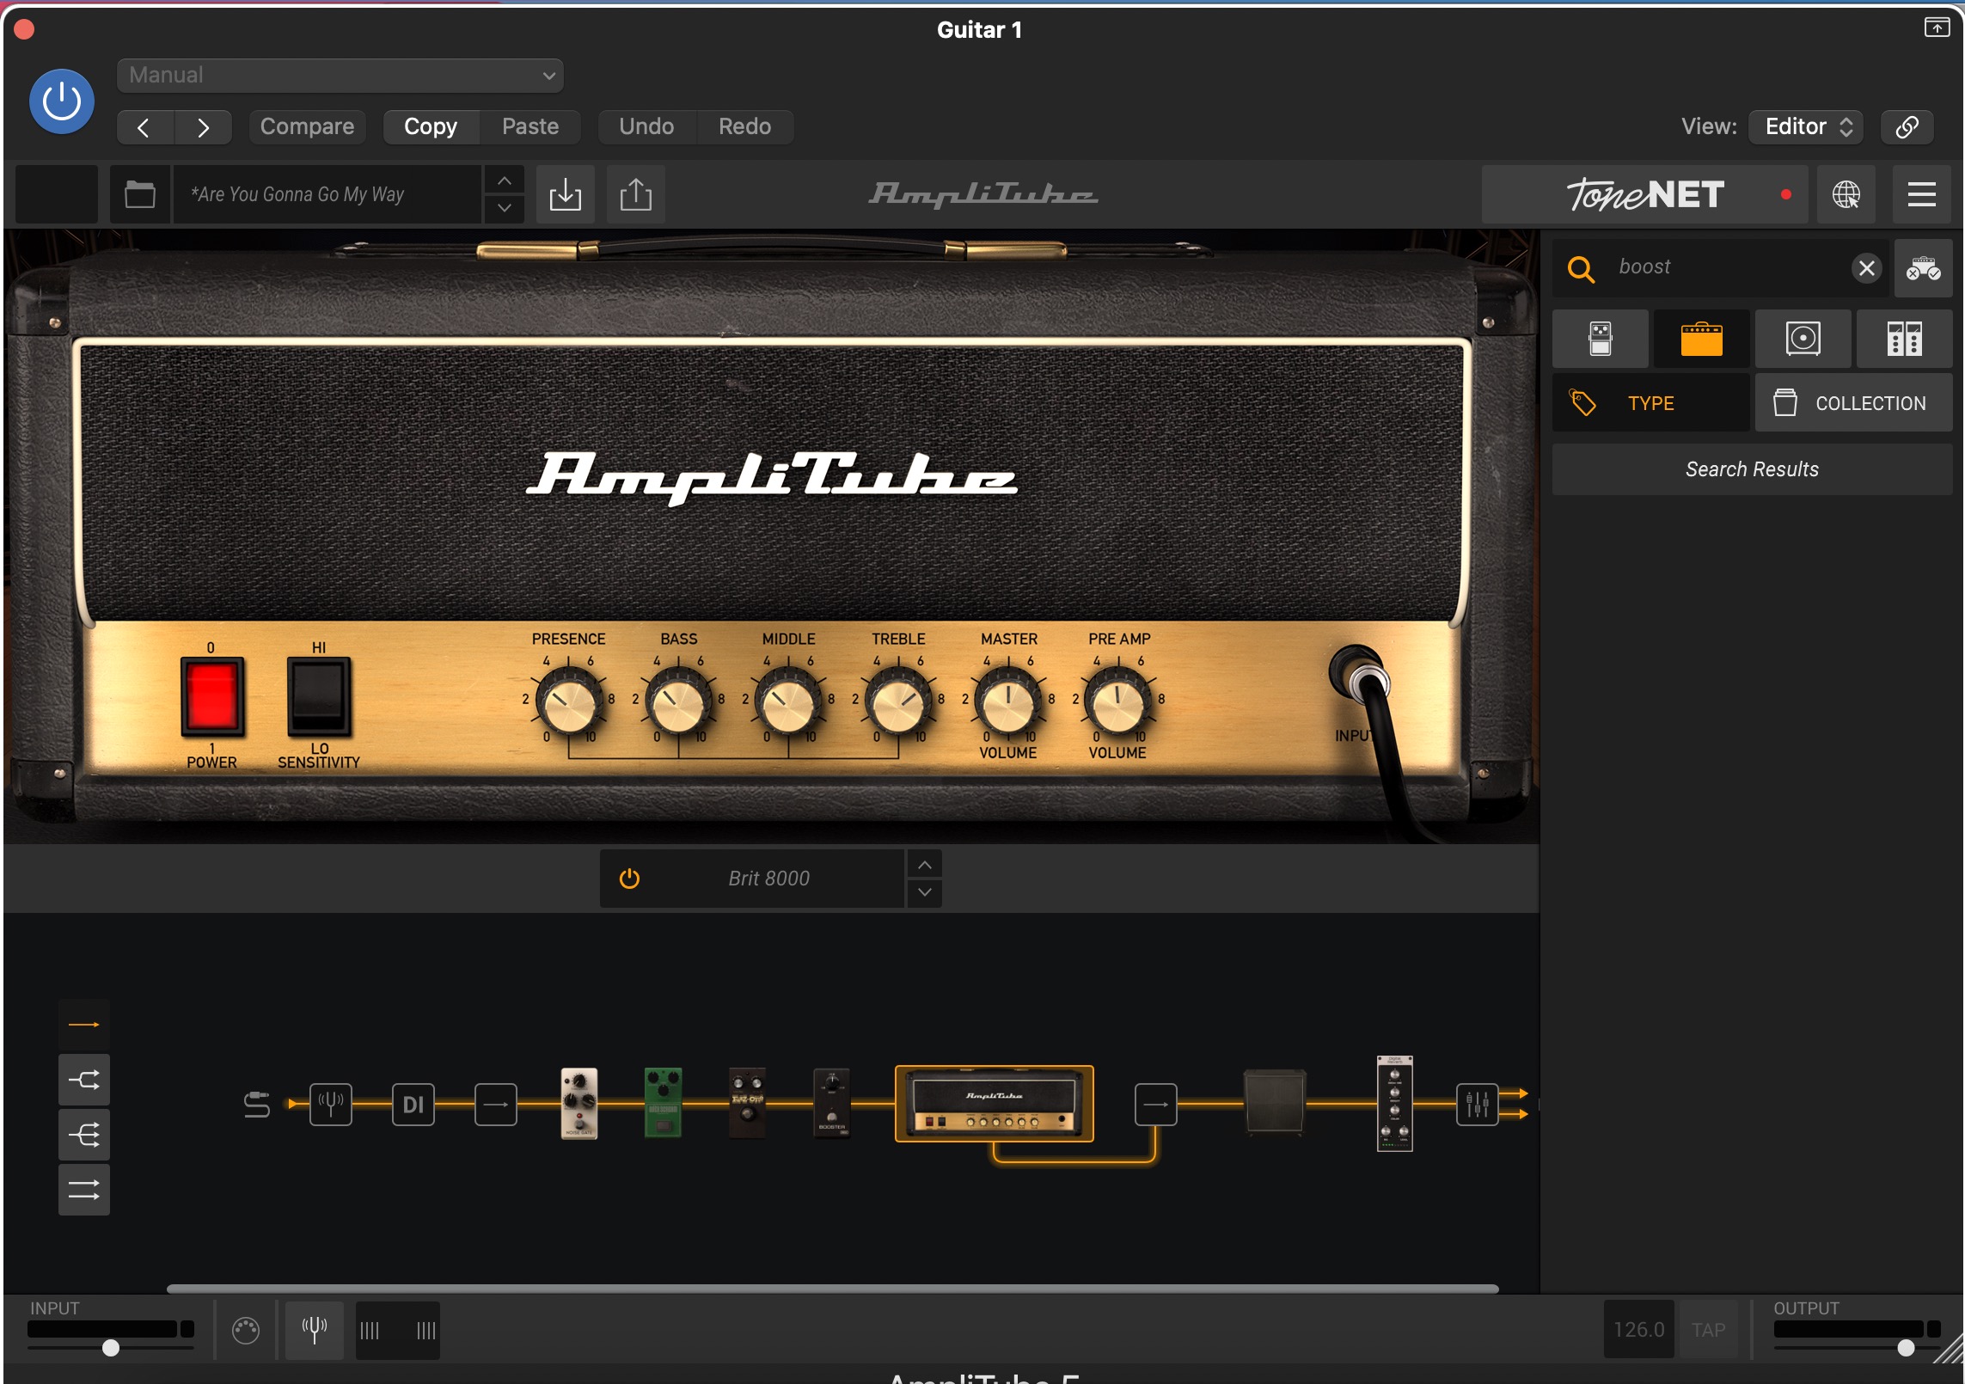Select next amp model down chevron
The width and height of the screenshot is (1965, 1384).
[925, 893]
